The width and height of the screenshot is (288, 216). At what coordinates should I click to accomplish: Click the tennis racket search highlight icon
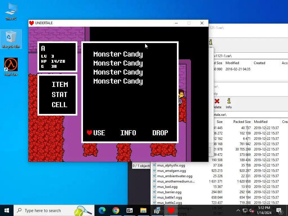(83, 210)
